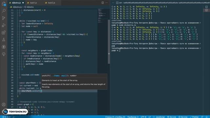
Task: Click the Пробелов: 2 indentation setting
Action: click(x=133, y=117)
